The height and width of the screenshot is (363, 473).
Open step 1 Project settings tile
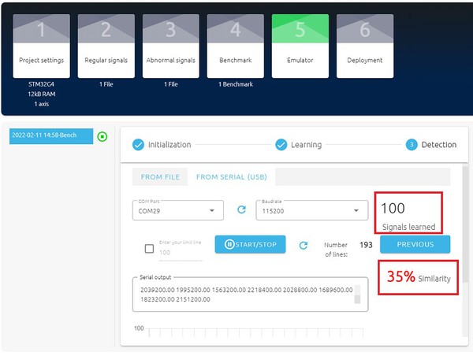click(41, 46)
